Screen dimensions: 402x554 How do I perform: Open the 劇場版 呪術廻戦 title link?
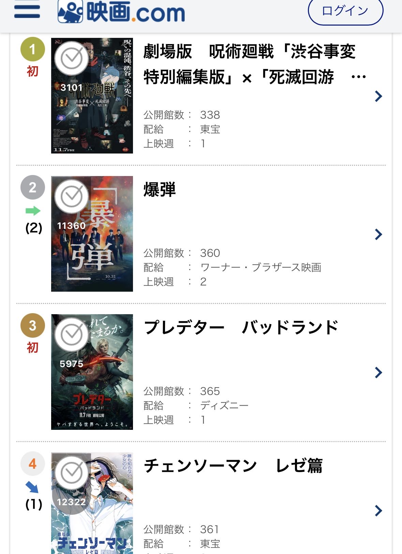pyautogui.click(x=249, y=64)
